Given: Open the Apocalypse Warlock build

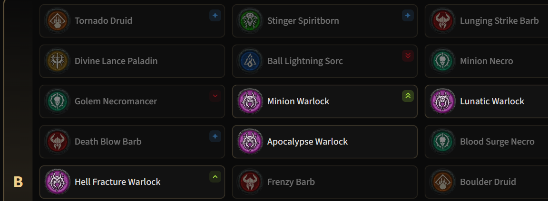Looking at the screenshot, I should click(325, 142).
